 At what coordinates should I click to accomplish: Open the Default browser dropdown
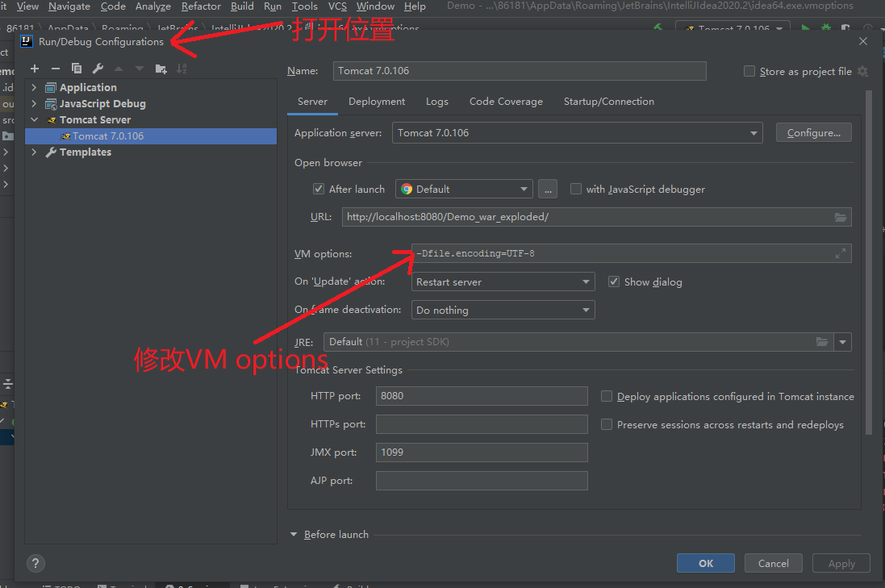(464, 189)
